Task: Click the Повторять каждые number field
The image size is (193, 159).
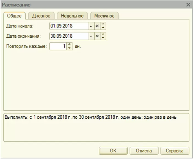Action: point(58,46)
